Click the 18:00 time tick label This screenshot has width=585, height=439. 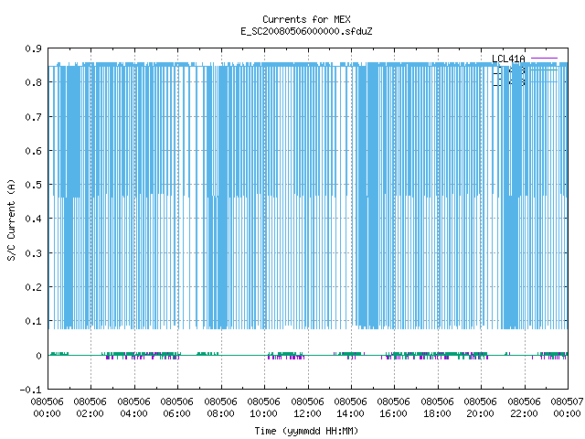[437, 413]
